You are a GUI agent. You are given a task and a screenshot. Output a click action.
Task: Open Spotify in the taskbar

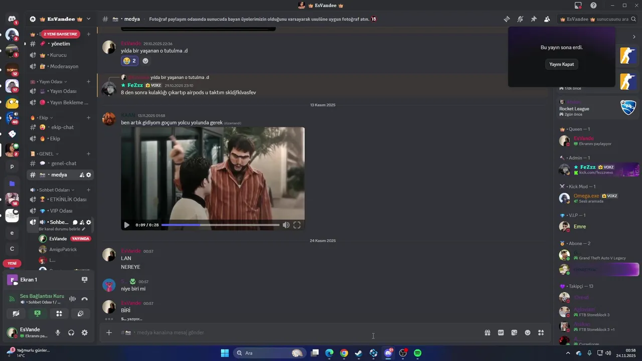pyautogui.click(x=418, y=353)
